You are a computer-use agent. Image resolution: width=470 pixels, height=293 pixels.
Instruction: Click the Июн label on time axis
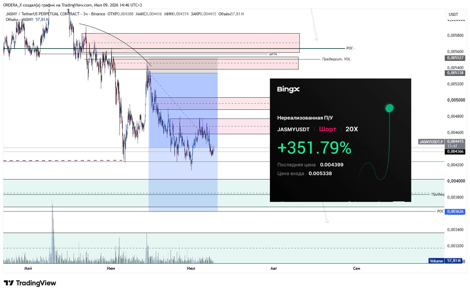point(111,268)
